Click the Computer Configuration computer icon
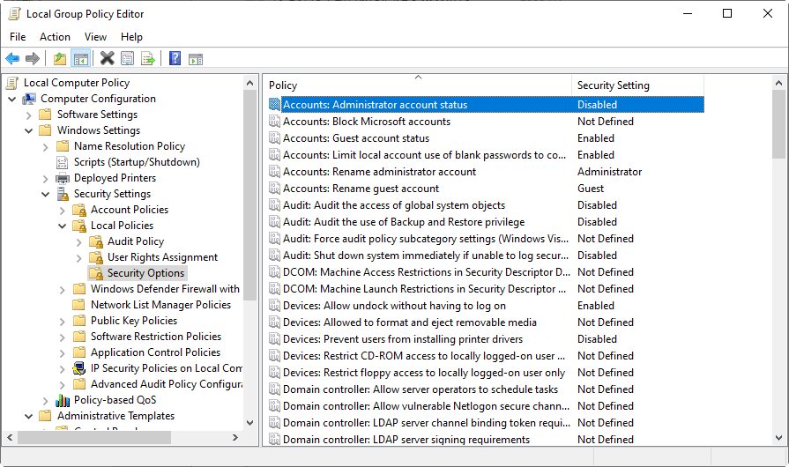This screenshot has height=467, width=789. point(29,99)
